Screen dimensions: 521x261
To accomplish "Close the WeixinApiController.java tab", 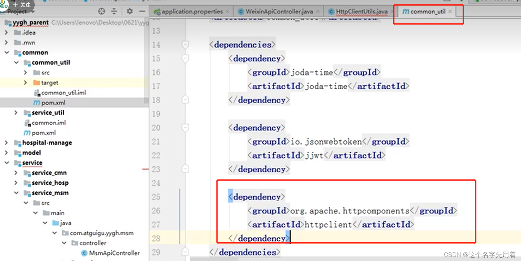I will tap(318, 12).
